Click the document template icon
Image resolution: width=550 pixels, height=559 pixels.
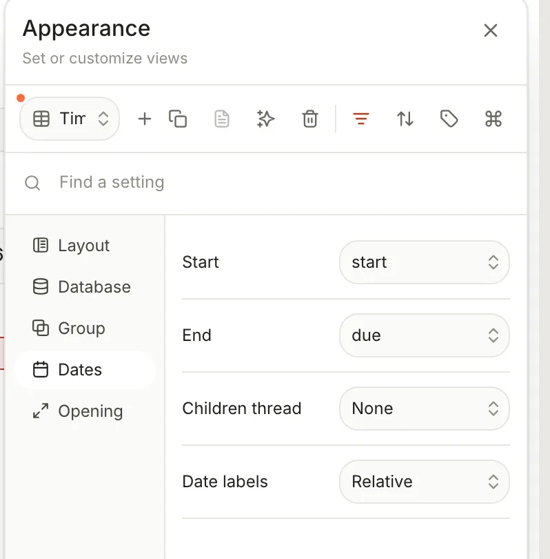pos(222,119)
